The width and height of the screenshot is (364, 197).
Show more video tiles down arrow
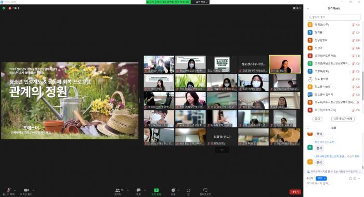coord(222,150)
